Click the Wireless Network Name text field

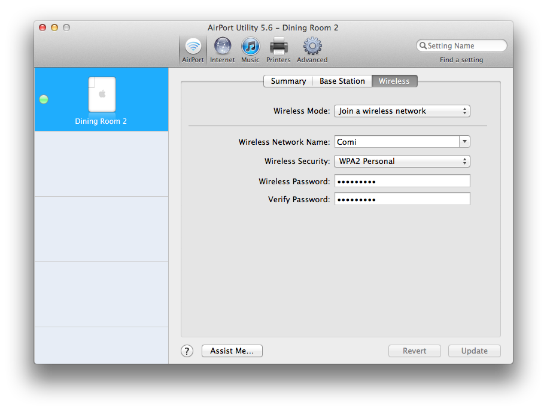(x=397, y=142)
